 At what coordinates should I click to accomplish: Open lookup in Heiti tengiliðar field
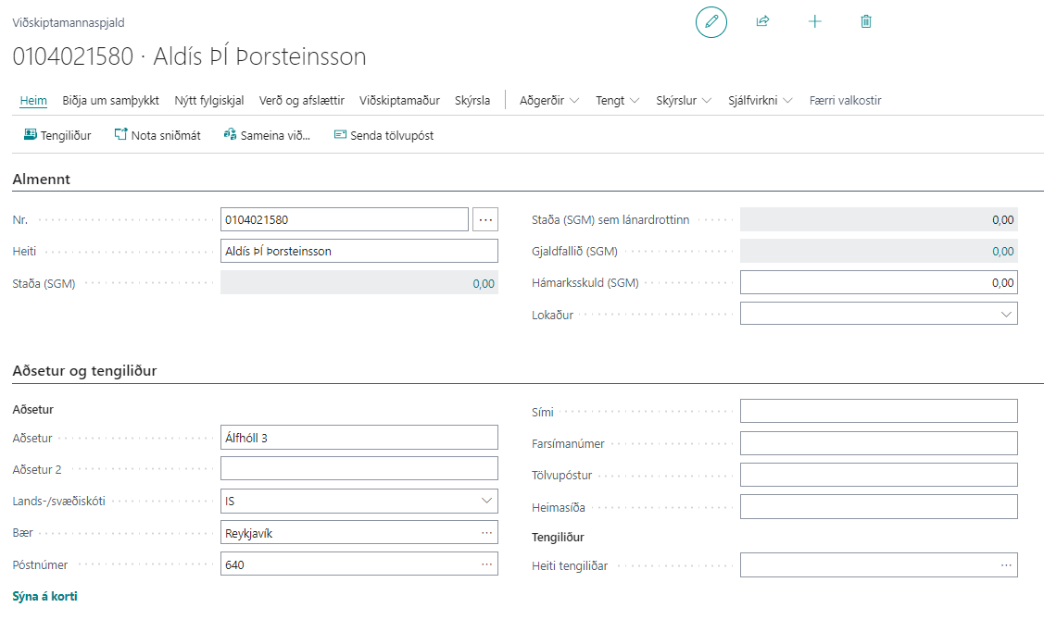coord(1006,564)
